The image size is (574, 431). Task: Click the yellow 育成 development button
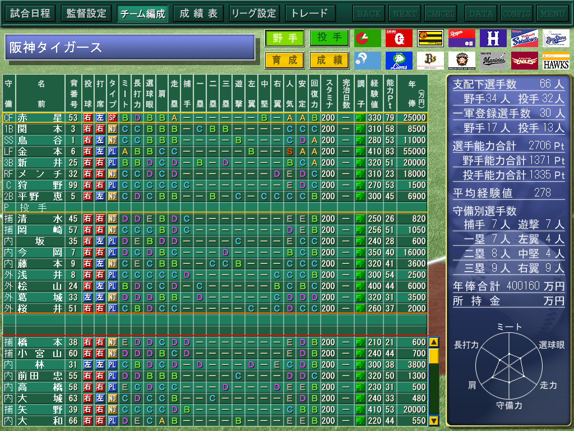pos(285,60)
